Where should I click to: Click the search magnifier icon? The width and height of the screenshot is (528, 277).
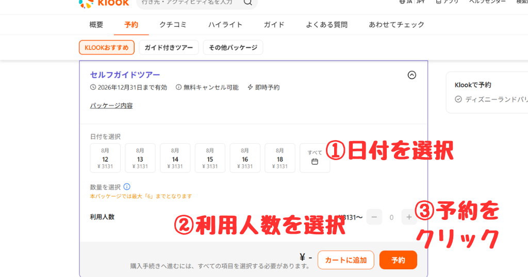(x=248, y=3)
